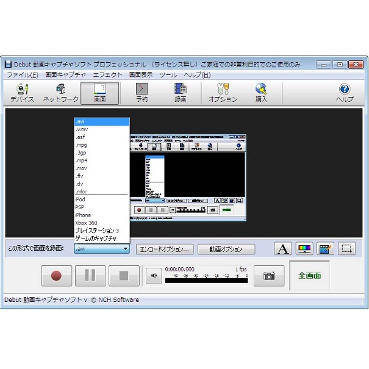369x369 pixels.
Task: Open the watermark clapperboard edit icon
Action: click(x=325, y=248)
